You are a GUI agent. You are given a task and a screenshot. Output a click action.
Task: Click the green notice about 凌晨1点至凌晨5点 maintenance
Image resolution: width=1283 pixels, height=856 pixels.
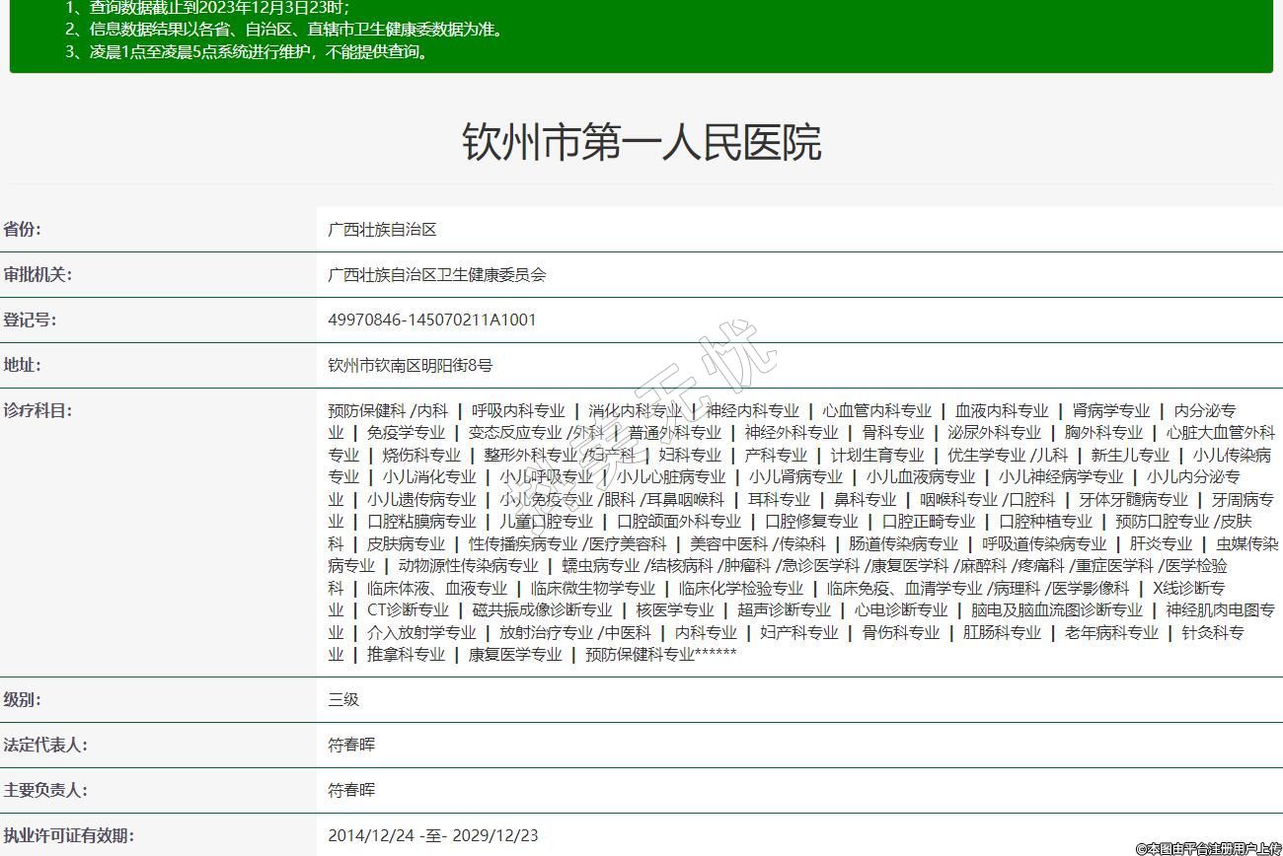247,52
